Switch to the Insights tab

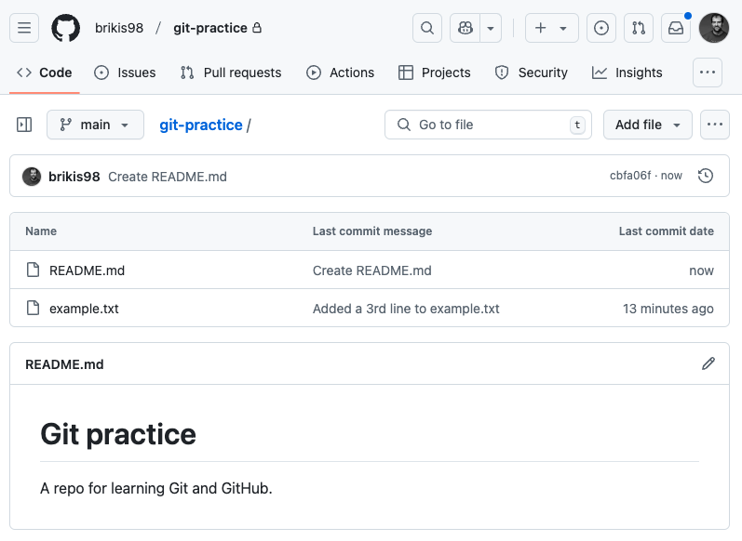[x=627, y=73]
